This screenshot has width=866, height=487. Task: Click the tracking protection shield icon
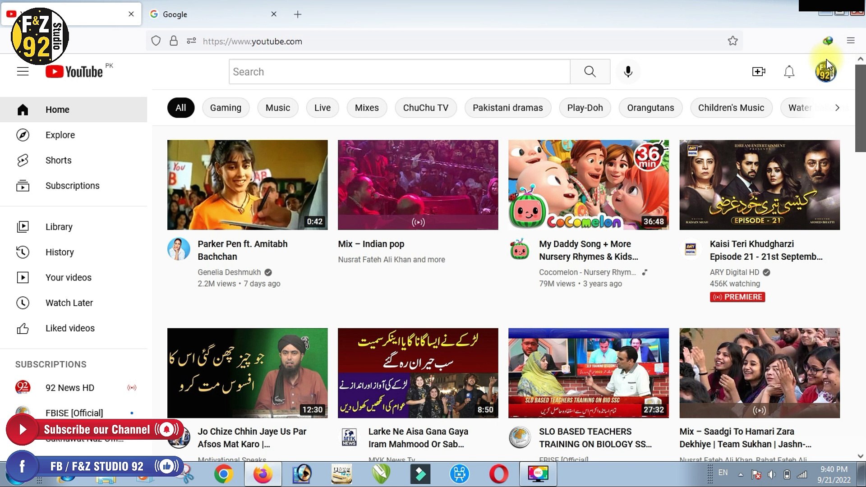coord(156,41)
